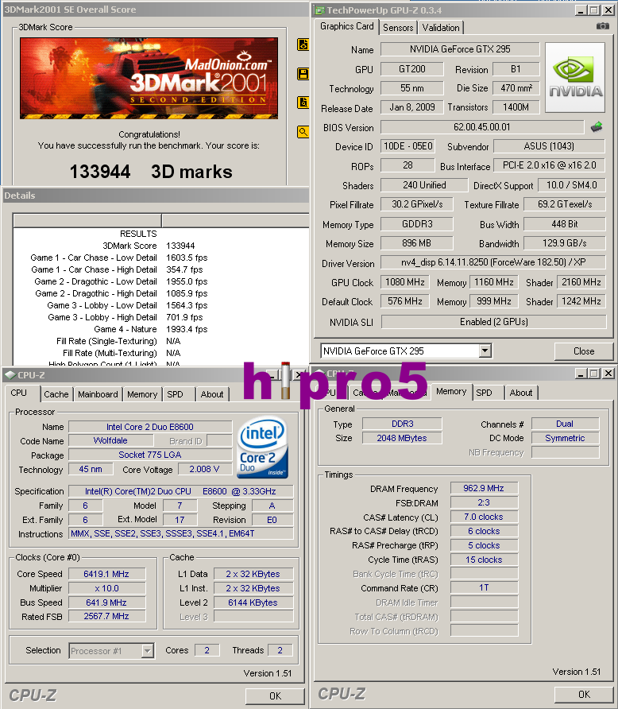Click the GPU-Z title bar icon
The width and height of the screenshot is (618, 709).
click(x=319, y=10)
